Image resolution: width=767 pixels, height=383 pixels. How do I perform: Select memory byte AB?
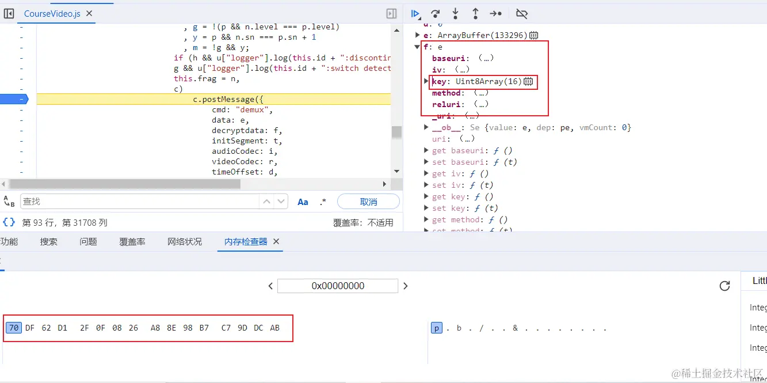point(274,328)
